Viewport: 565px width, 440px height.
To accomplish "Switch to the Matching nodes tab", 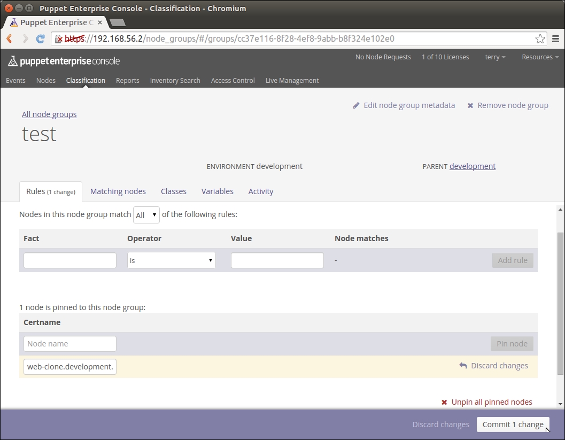I will point(118,191).
